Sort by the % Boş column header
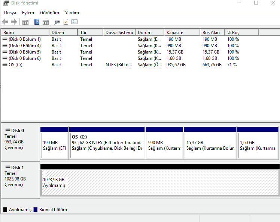Image resolution: width=280 pixels, height=222 pixels. click(x=242, y=33)
